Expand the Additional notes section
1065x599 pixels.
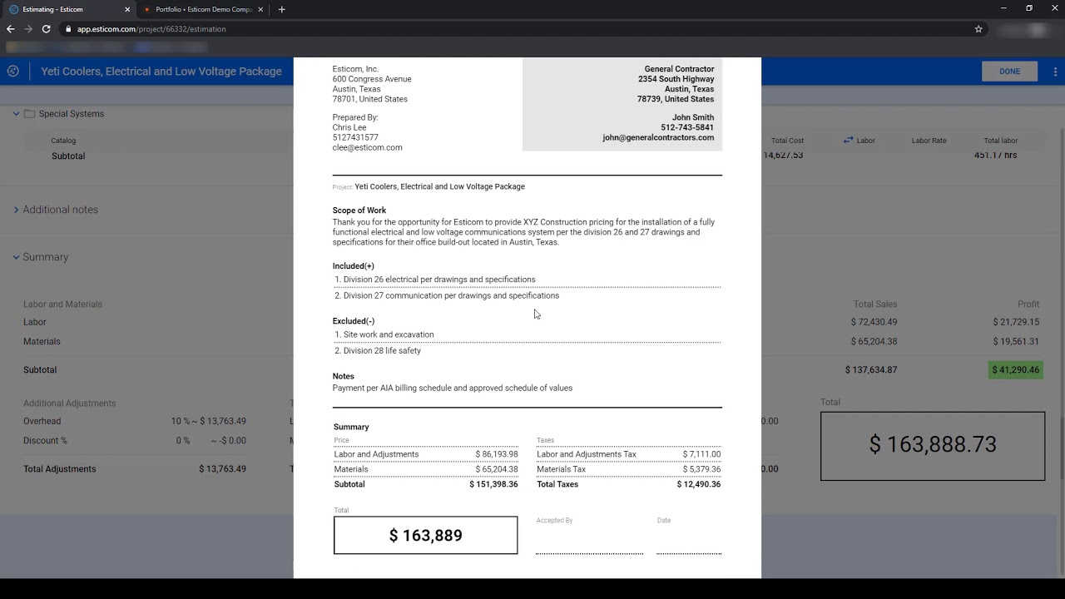click(16, 210)
